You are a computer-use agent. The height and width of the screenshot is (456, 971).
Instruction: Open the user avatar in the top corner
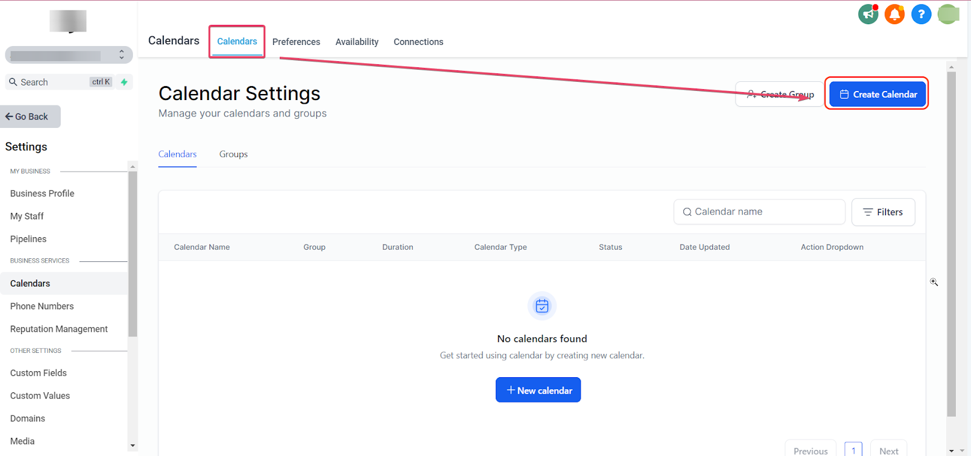(948, 14)
